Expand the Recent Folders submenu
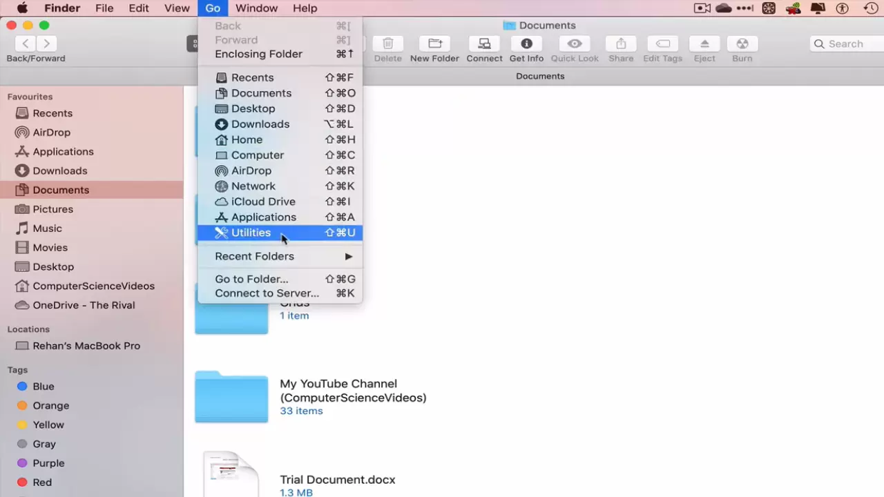The image size is (884, 497). [280, 256]
